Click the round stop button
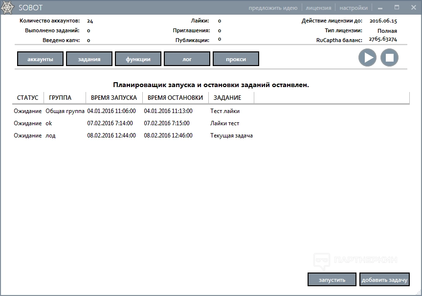 [389, 58]
